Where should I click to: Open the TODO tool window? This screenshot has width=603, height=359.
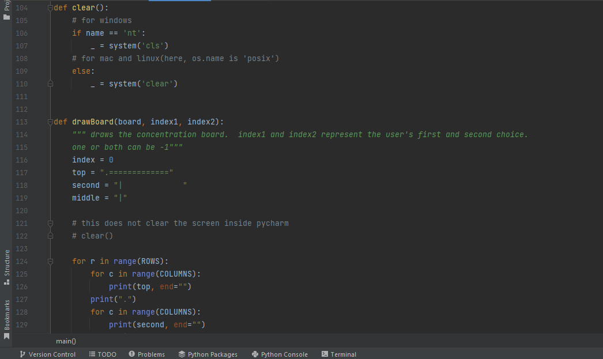103,354
